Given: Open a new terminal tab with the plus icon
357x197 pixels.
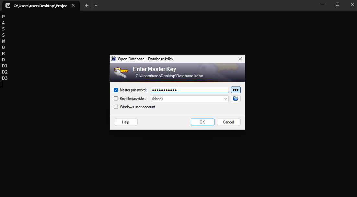Looking at the screenshot, I should coord(86,5).
